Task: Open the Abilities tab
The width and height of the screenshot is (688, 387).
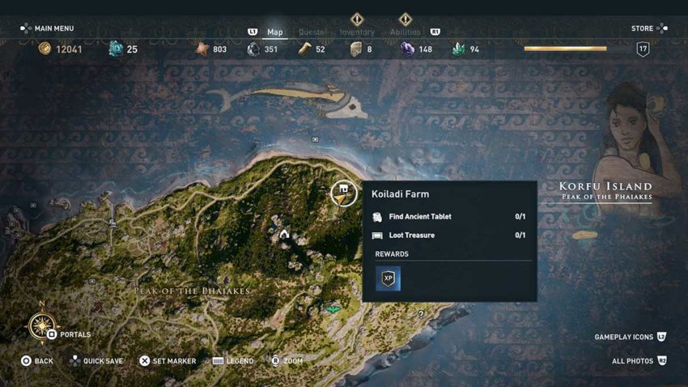Action: pos(405,32)
